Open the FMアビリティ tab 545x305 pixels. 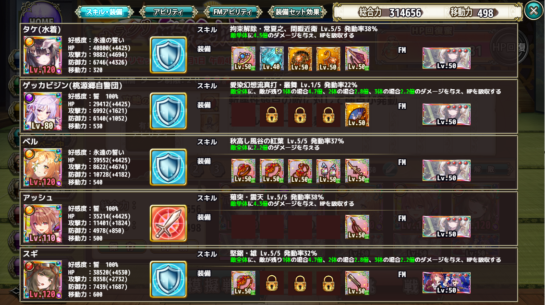[x=232, y=12]
